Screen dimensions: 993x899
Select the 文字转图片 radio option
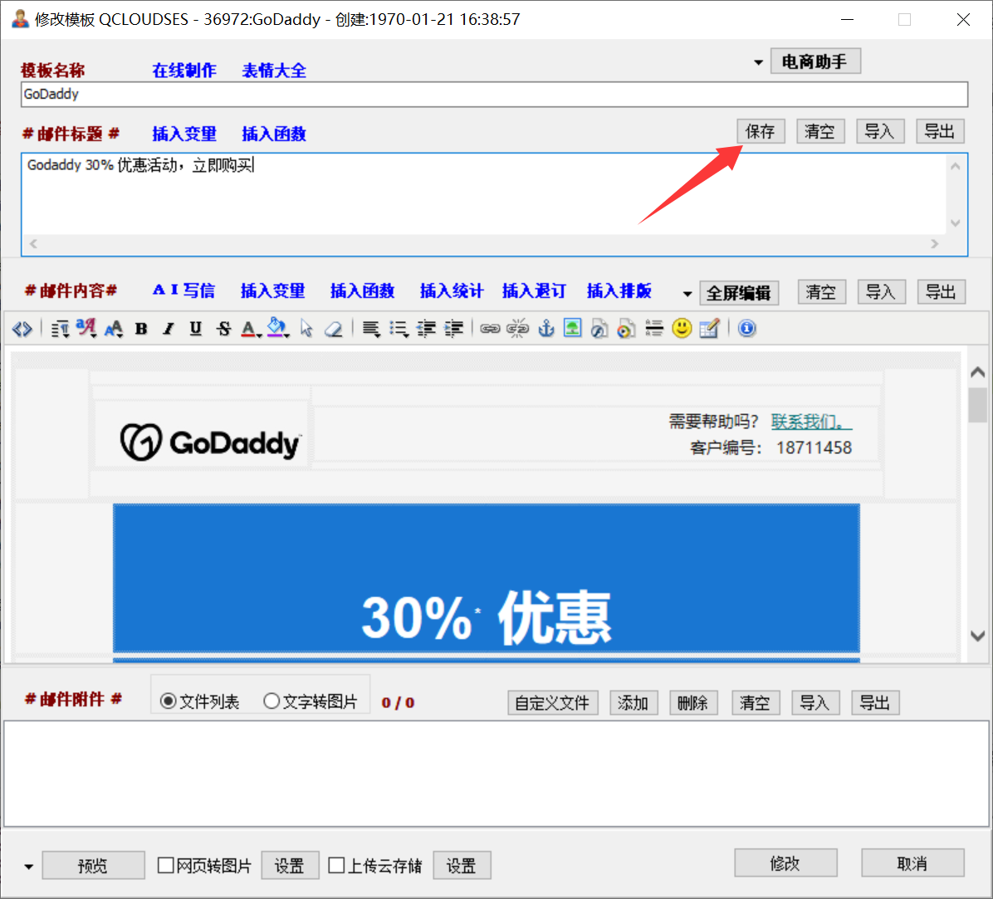[x=271, y=701]
